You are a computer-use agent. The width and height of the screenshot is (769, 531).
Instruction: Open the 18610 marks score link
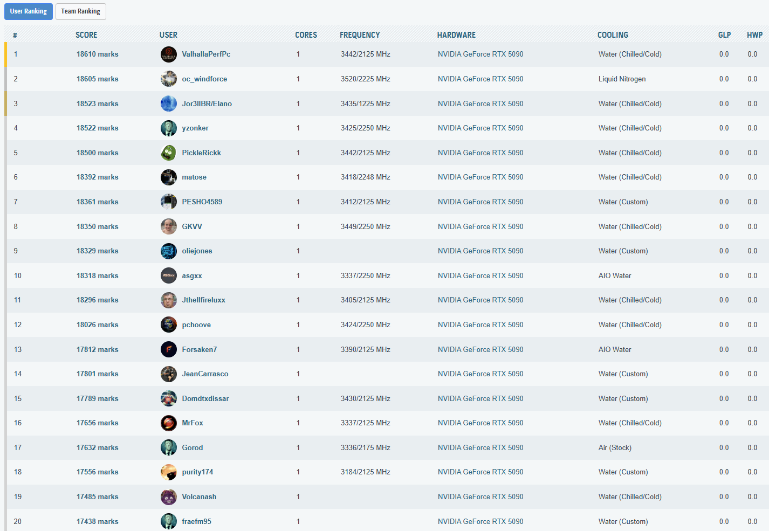click(97, 54)
